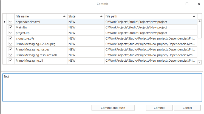Click File path column sort arrow

click(x=194, y=16)
